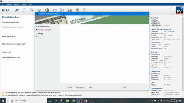Image resolution: width=184 pixels, height=103 pixels.
Task: Open the Roof Area South link under 3D Design
Action: pyautogui.click(x=155, y=54)
